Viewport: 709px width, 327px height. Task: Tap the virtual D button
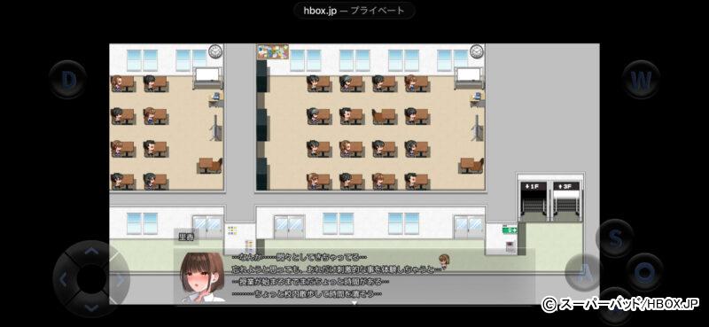(x=68, y=80)
